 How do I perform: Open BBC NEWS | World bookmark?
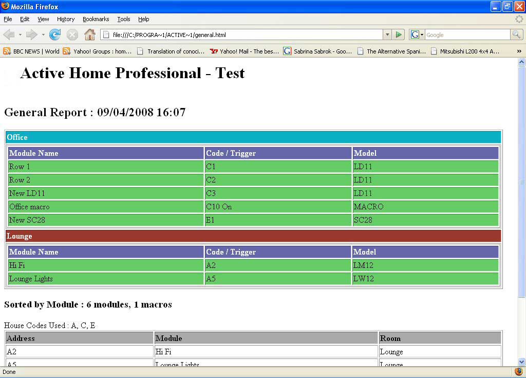click(31, 51)
